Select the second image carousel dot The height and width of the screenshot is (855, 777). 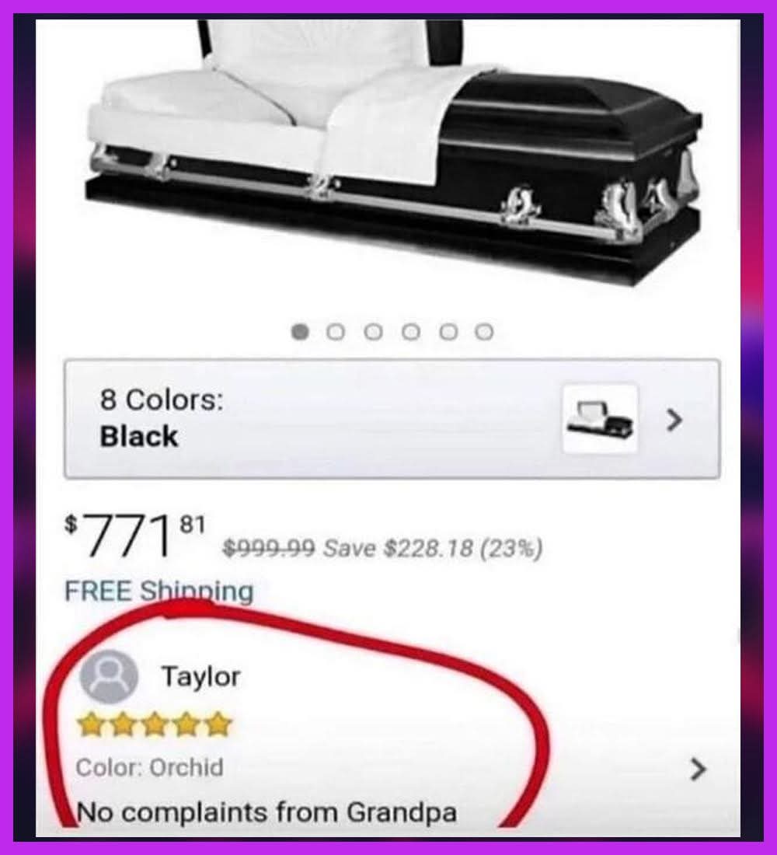(336, 332)
